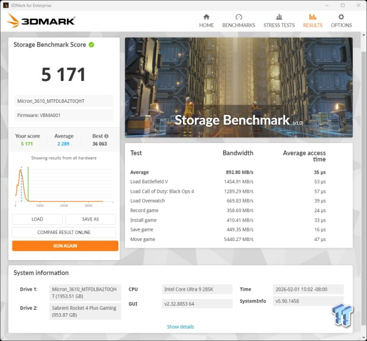The width and height of the screenshot is (367, 341).
Task: Select the Micron drive name field
Action: 64,101
